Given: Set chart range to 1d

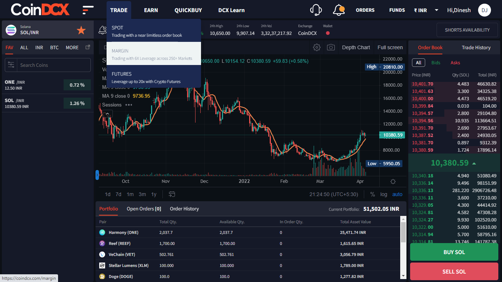Looking at the screenshot, I should pos(108,194).
